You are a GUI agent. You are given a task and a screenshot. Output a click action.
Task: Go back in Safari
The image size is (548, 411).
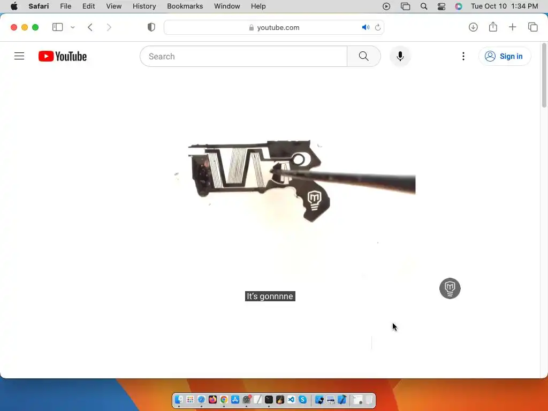pos(90,27)
